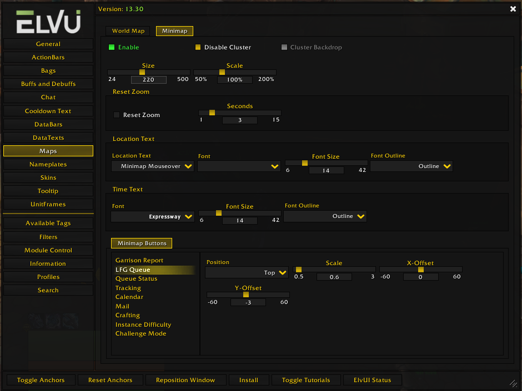The width and height of the screenshot is (522, 391).
Task: Switch to the World Map tab
Action: pyautogui.click(x=127, y=31)
